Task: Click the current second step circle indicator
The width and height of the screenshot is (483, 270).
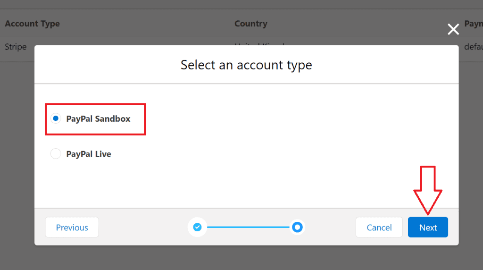Action: [297, 228]
